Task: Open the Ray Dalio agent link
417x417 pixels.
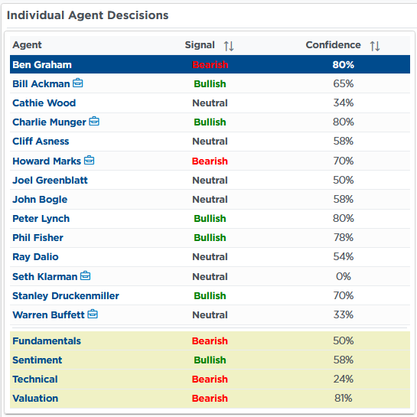Action: click(35, 257)
